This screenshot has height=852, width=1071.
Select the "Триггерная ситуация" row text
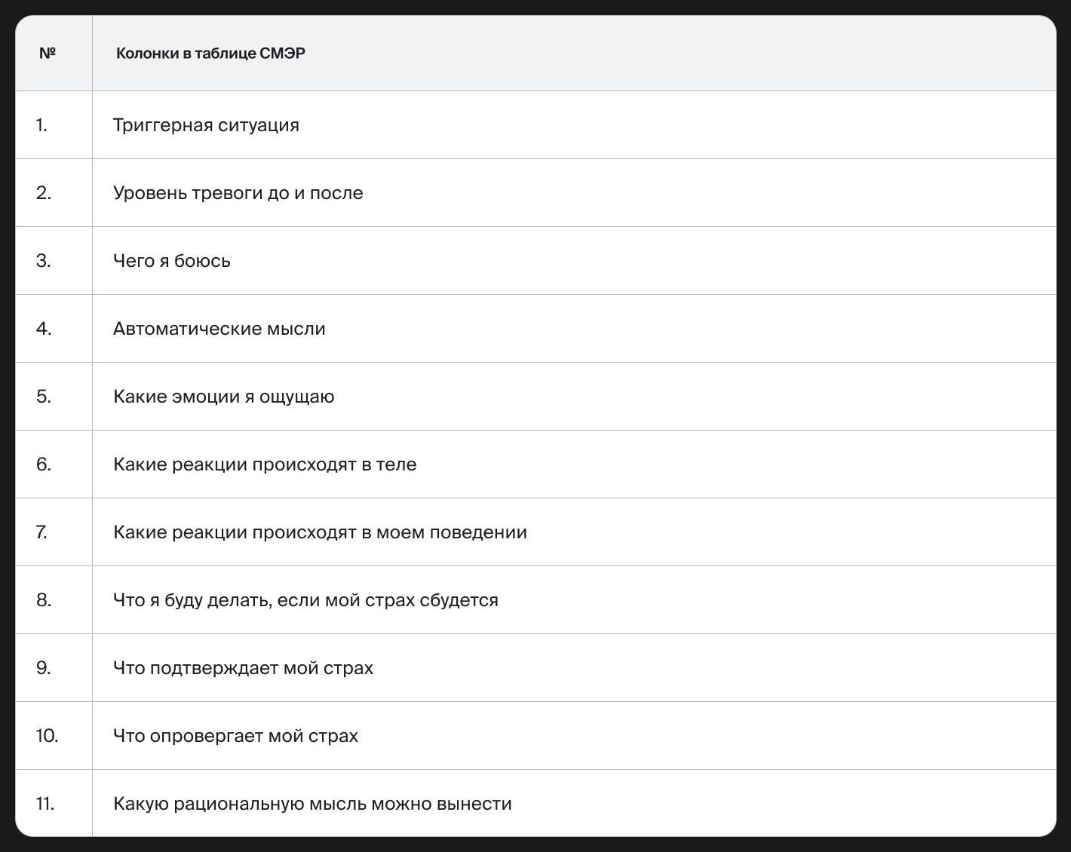point(206,125)
